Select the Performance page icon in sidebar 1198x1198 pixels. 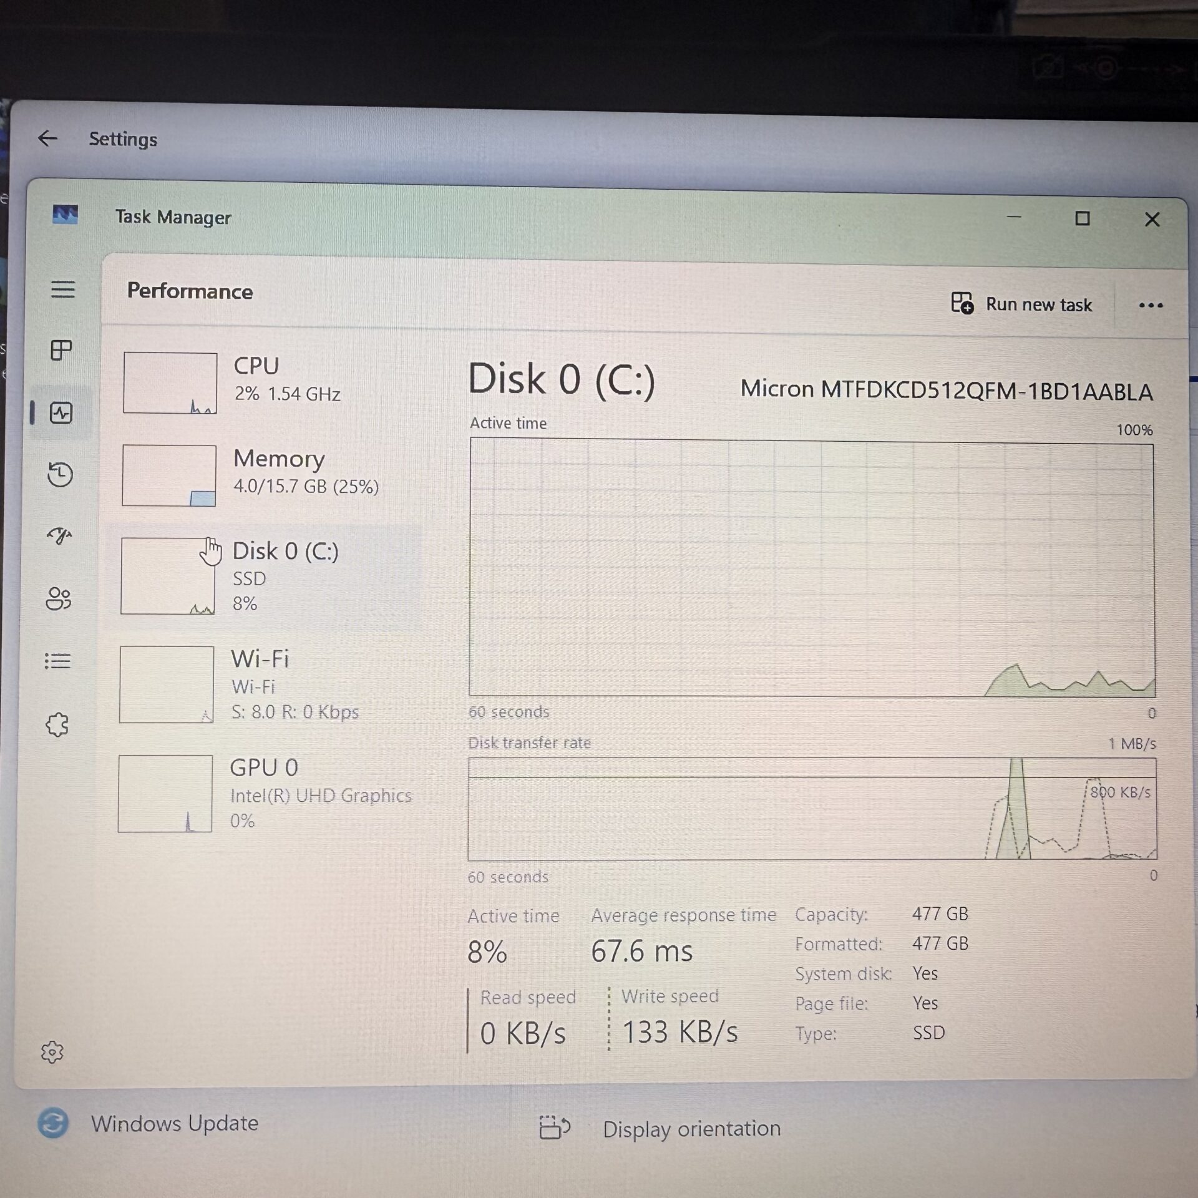pyautogui.click(x=61, y=413)
